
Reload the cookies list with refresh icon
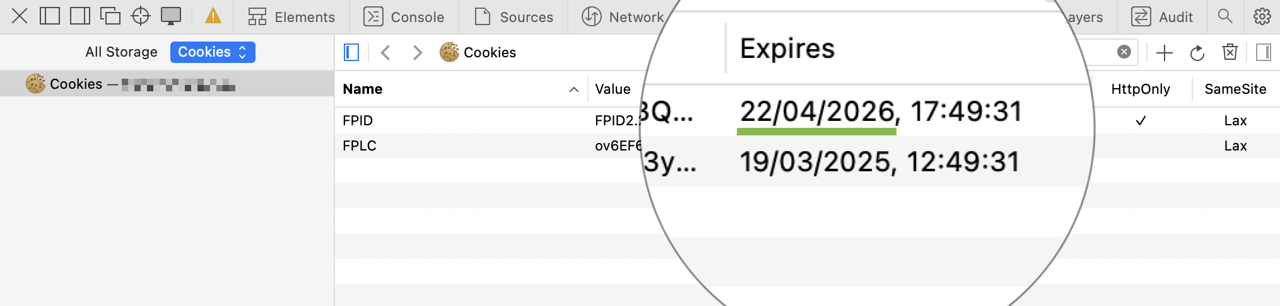[x=1197, y=53]
